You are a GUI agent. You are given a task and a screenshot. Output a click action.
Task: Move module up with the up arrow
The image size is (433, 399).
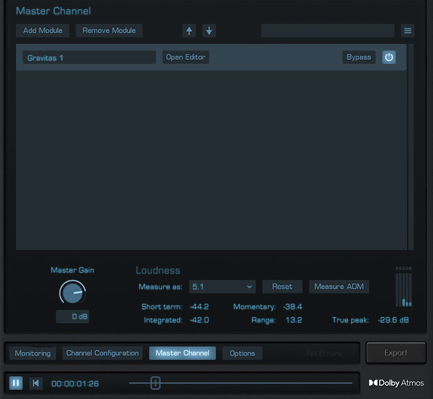(x=190, y=31)
